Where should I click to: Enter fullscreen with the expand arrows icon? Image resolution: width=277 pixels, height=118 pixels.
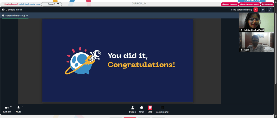point(270,9)
